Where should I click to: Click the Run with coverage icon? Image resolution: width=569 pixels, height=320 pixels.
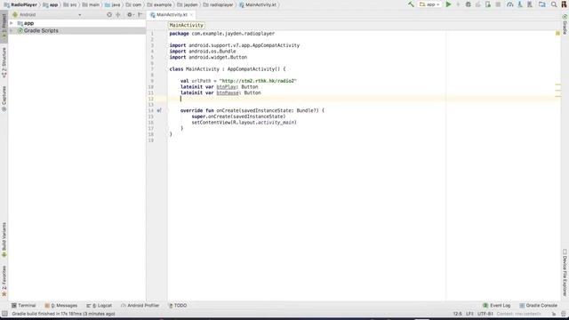(478, 4)
